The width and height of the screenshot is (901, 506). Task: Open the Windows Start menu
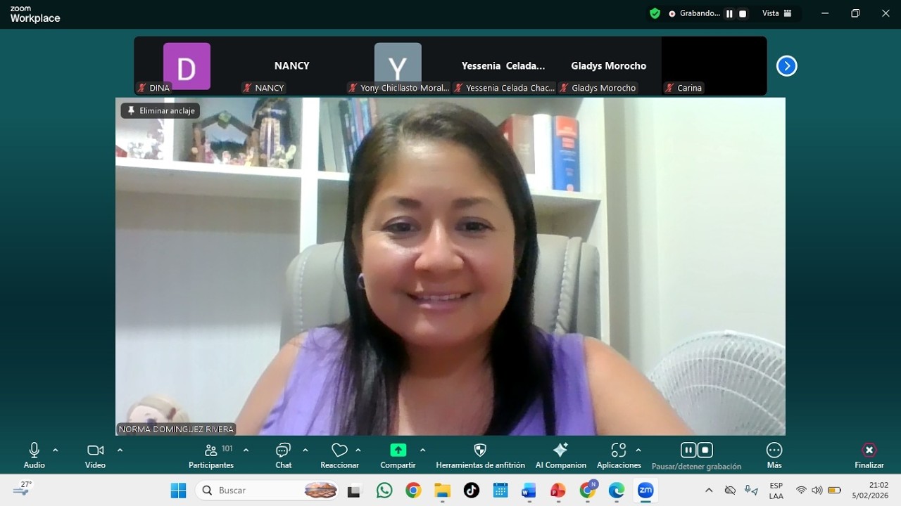(x=178, y=491)
